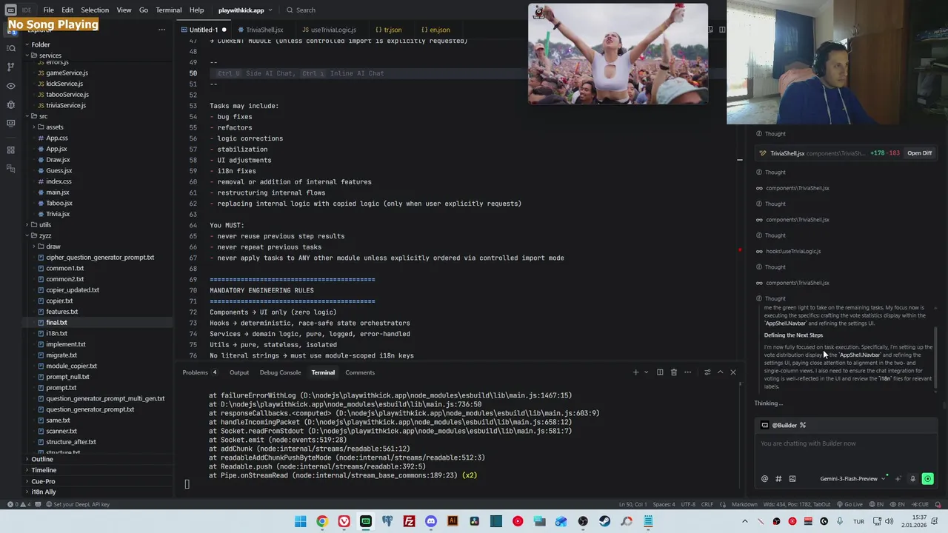Viewport: 948px width, 533px height.
Task: Open the File menu
Action: click(48, 10)
